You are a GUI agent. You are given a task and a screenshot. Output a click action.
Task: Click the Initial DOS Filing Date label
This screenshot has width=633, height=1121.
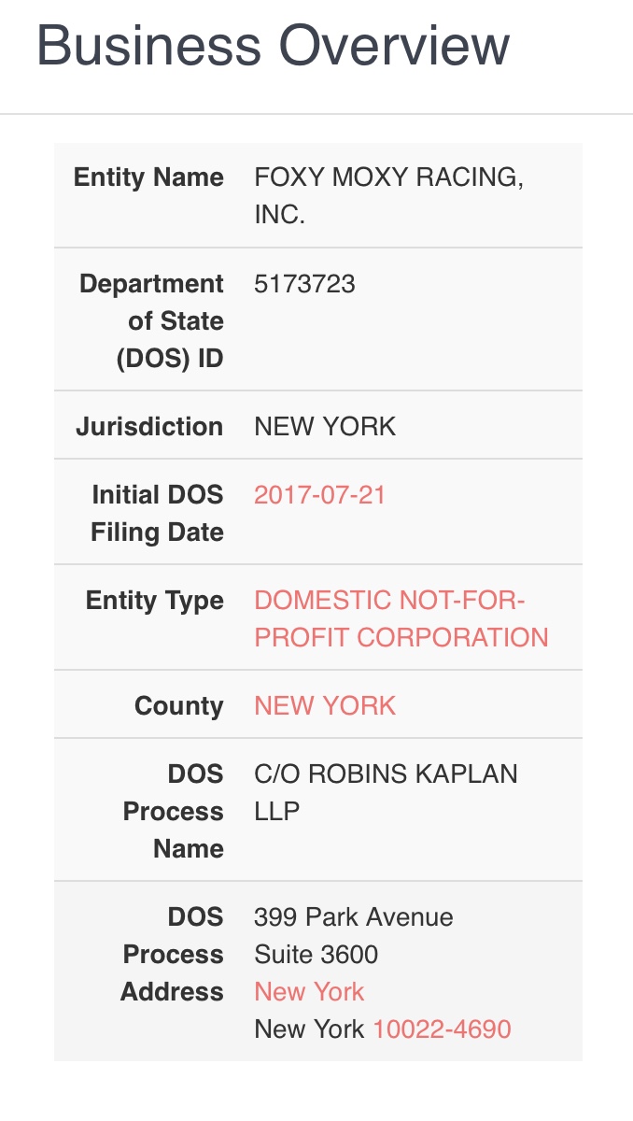(x=157, y=514)
